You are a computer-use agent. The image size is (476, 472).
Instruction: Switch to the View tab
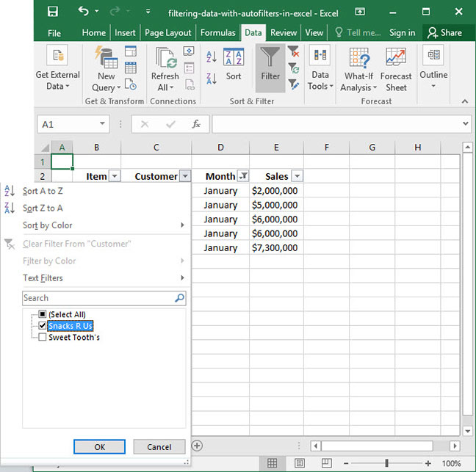click(314, 33)
